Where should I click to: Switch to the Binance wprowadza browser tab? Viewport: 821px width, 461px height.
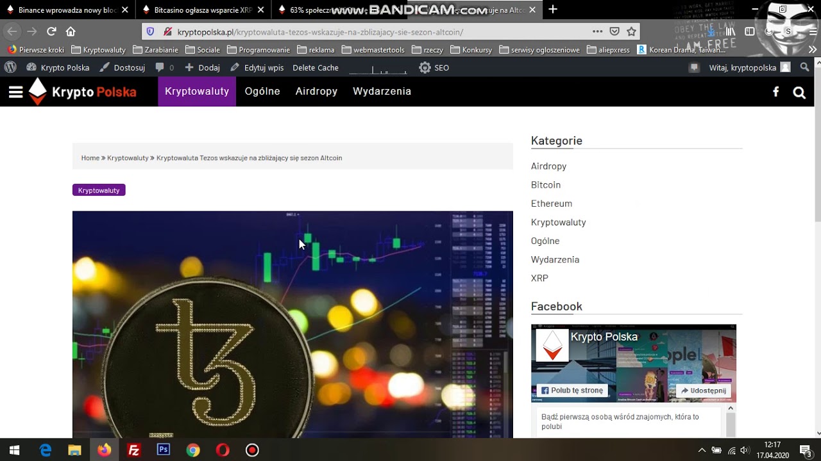pos(62,10)
